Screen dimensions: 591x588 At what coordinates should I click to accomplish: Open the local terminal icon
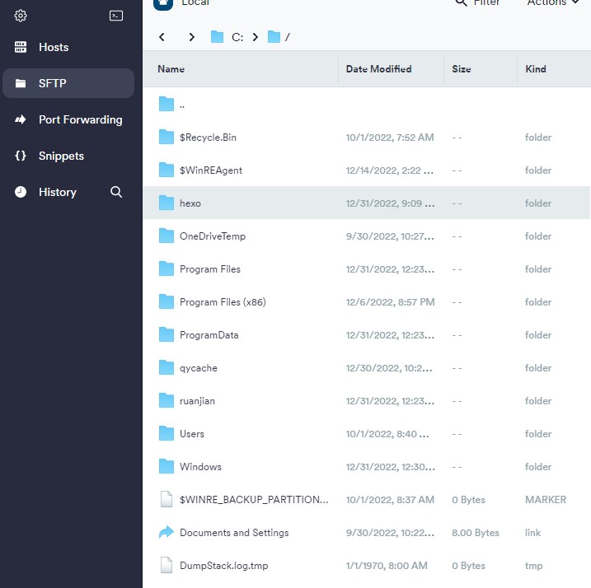tap(116, 16)
